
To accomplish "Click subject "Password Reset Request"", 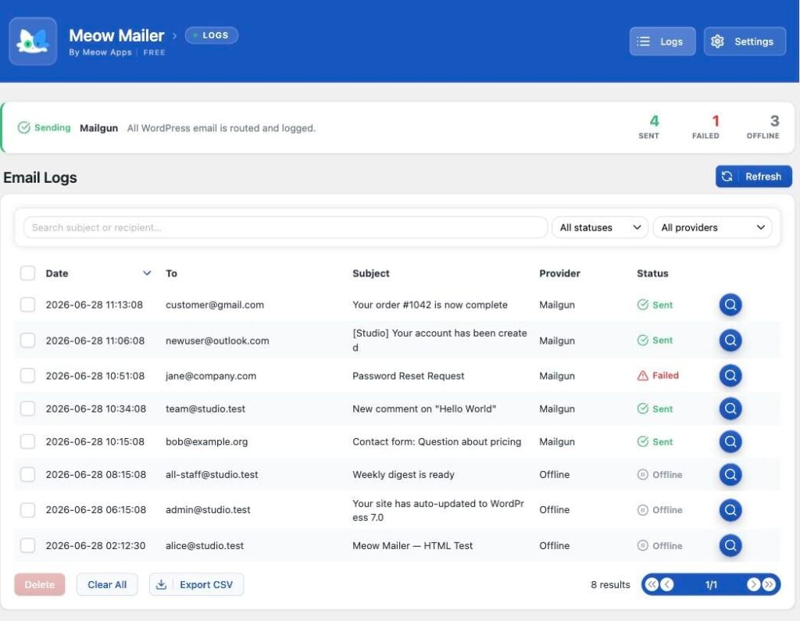I will [408, 376].
